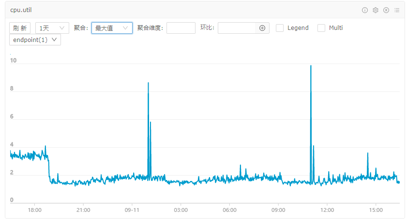This screenshot has width=407, height=223.
Task: Click the 聚合 label
Action: click(81, 28)
